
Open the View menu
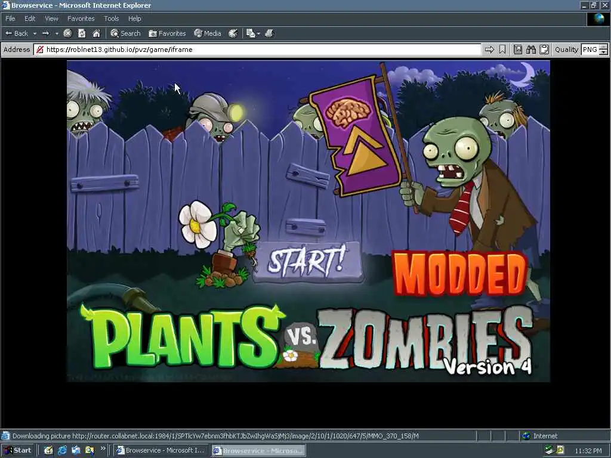(x=51, y=18)
